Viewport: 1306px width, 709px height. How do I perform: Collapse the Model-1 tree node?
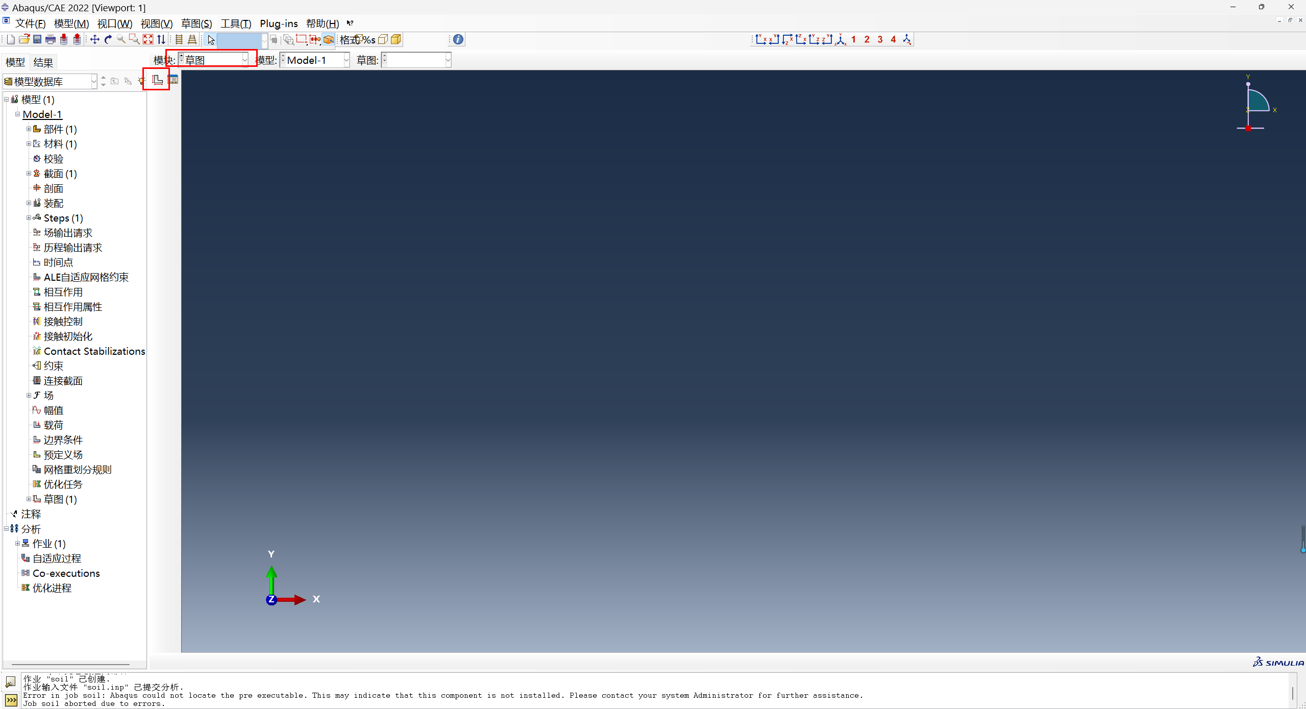[17, 114]
